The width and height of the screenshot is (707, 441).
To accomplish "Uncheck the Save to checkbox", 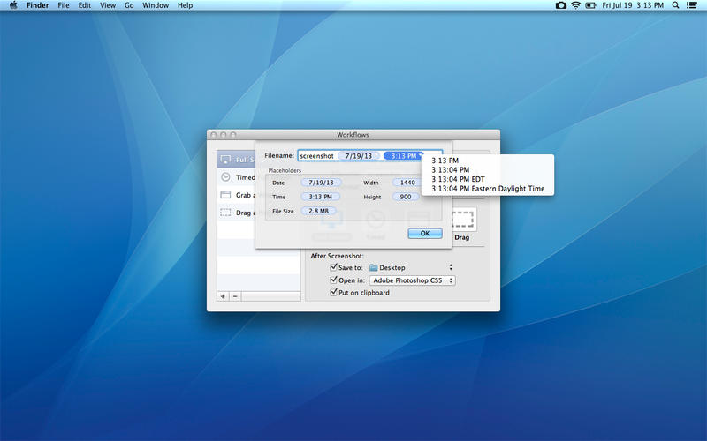I will tap(334, 266).
